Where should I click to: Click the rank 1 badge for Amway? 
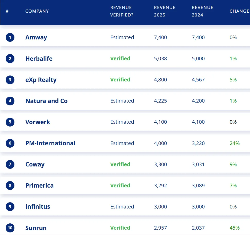(10, 37)
